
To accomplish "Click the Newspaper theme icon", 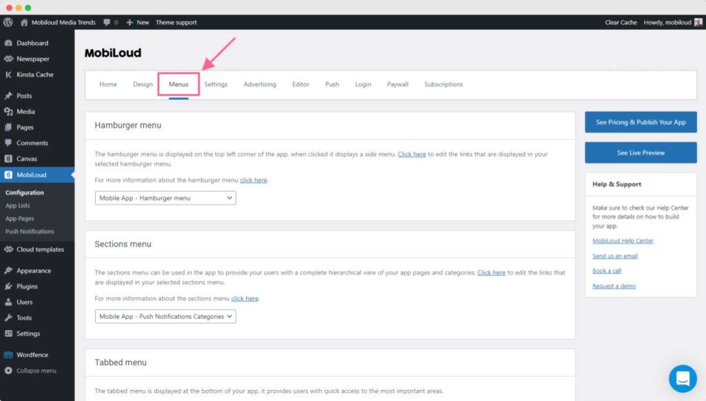I will tap(8, 59).
